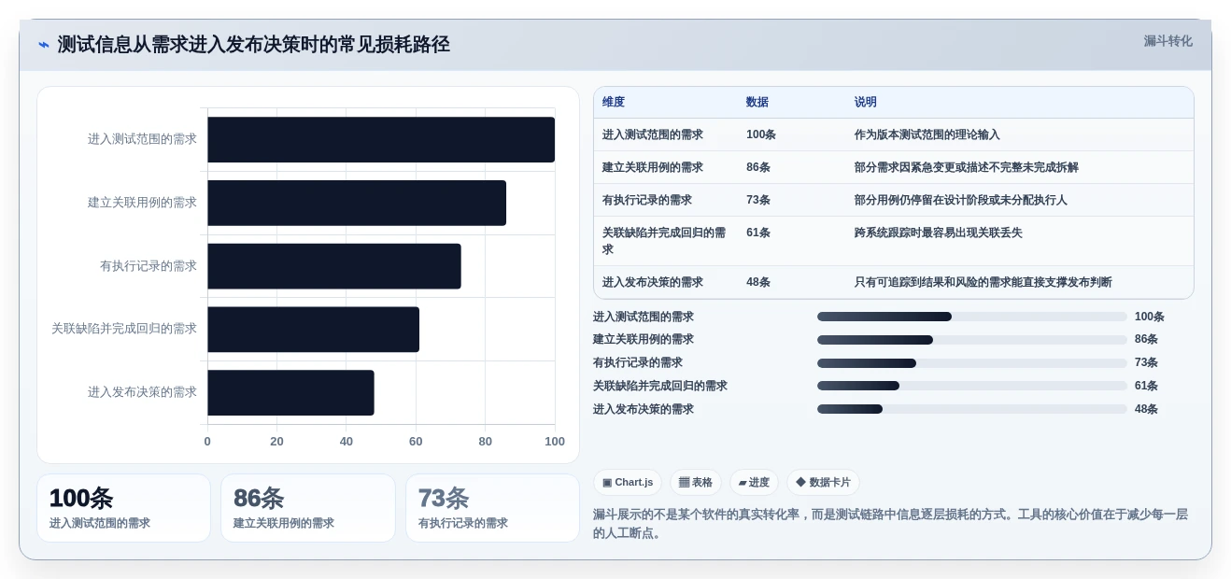Click the 61条 value in the table
This screenshot has width=1231, height=579.
coord(758,233)
